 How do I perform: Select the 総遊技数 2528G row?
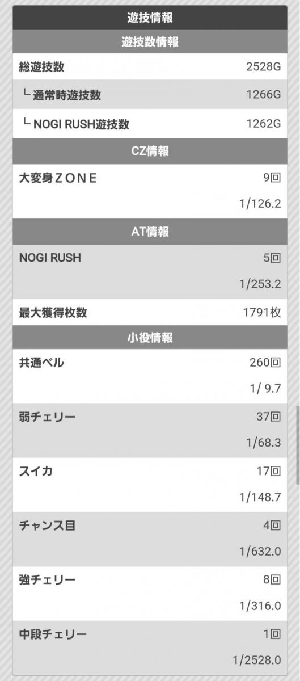point(150,67)
